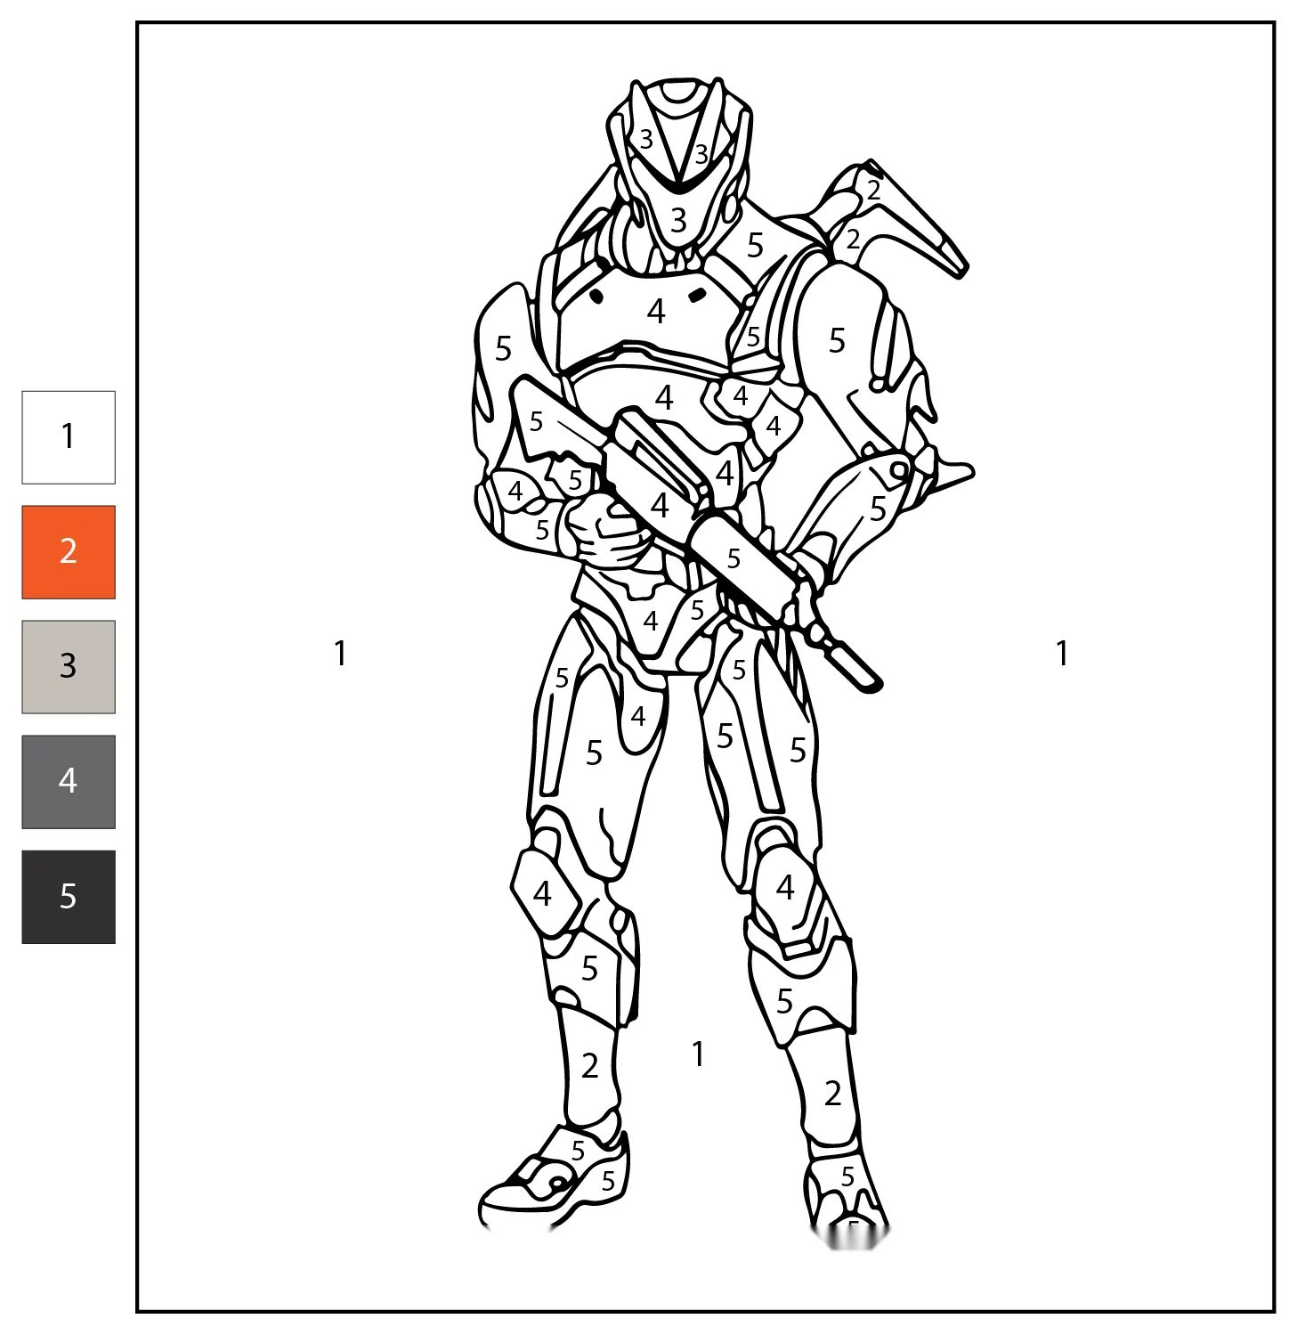Fill the background region right of the figure
The width and height of the screenshot is (1297, 1335).
[1061, 654]
